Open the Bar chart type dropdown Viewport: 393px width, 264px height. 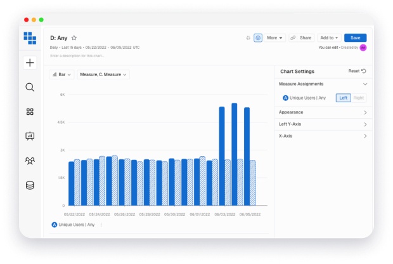(x=62, y=75)
